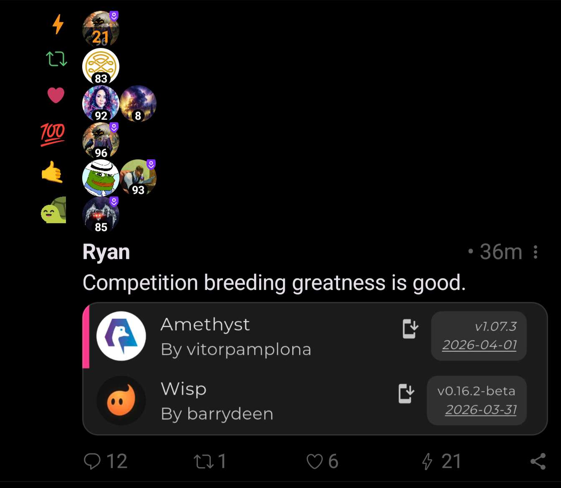Image resolution: width=561 pixels, height=488 pixels.
Task: Like the post with the heart button
Action: [x=322, y=461]
